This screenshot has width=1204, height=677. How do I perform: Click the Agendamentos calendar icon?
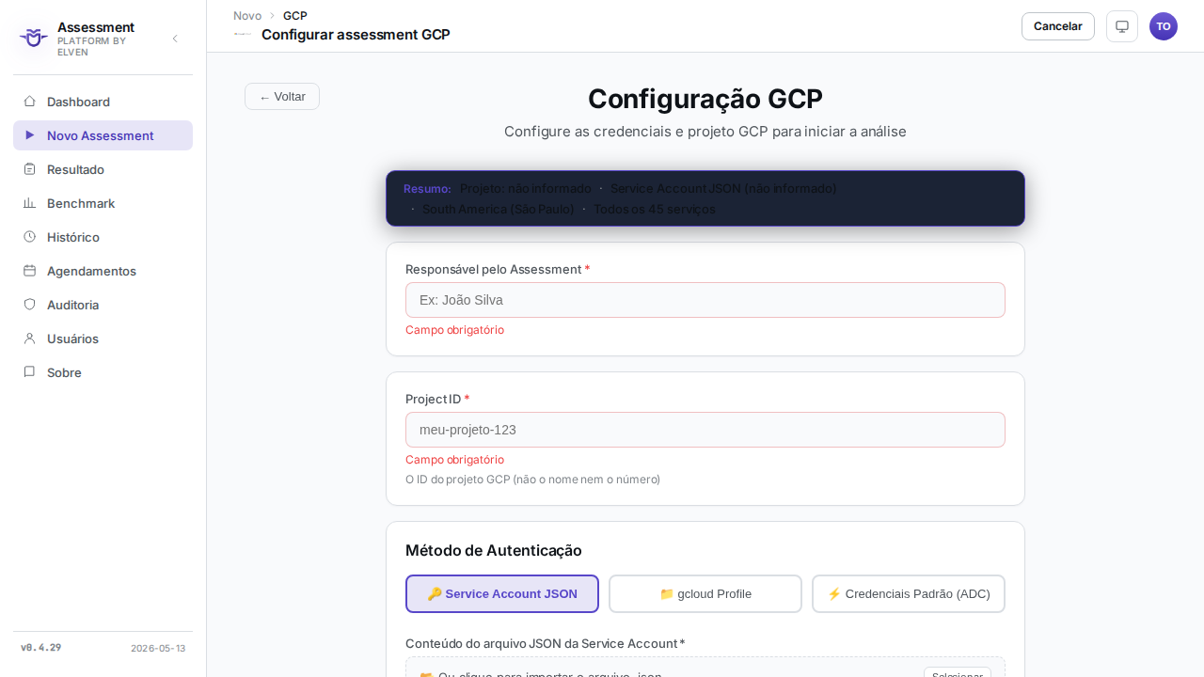(29, 271)
